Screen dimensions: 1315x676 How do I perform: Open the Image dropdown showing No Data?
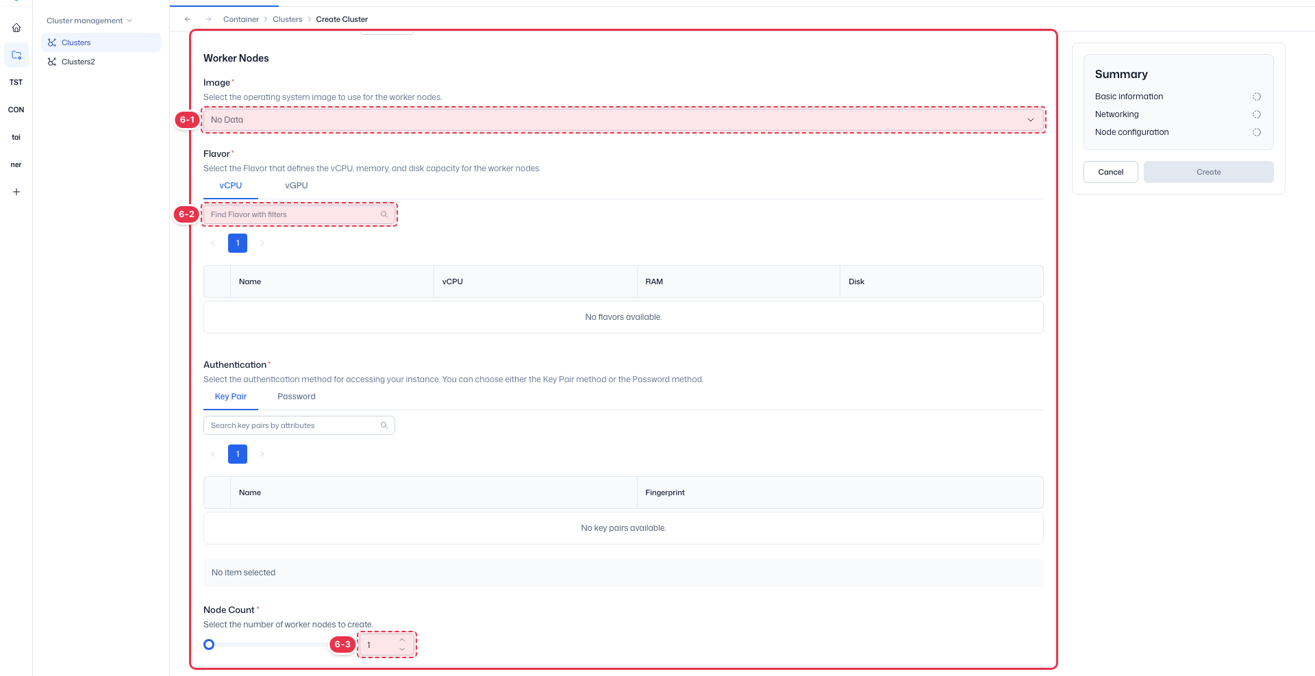tap(623, 120)
